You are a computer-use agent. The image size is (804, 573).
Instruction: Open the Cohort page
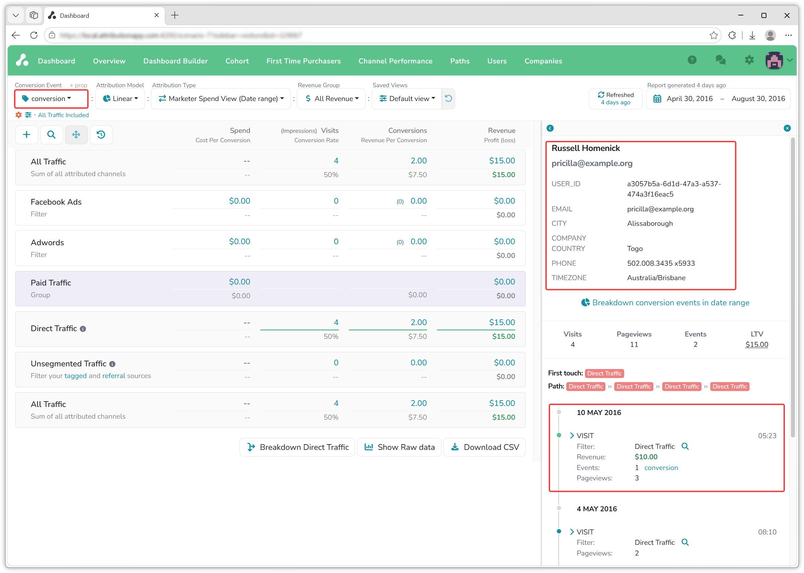(x=237, y=61)
